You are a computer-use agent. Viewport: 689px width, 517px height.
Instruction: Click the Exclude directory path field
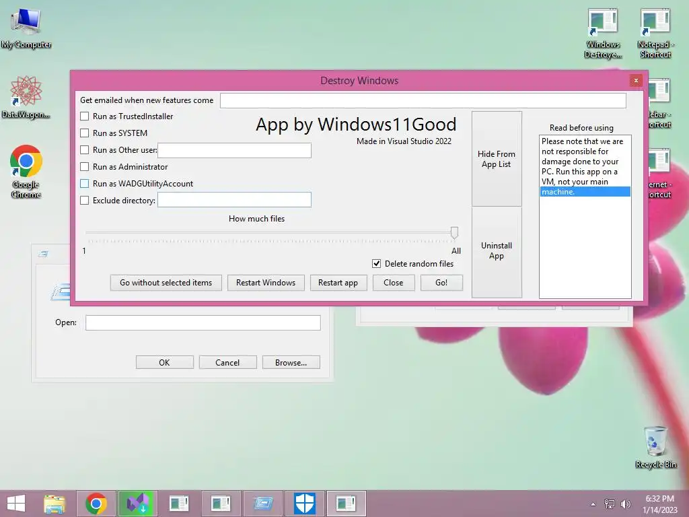[235, 199]
